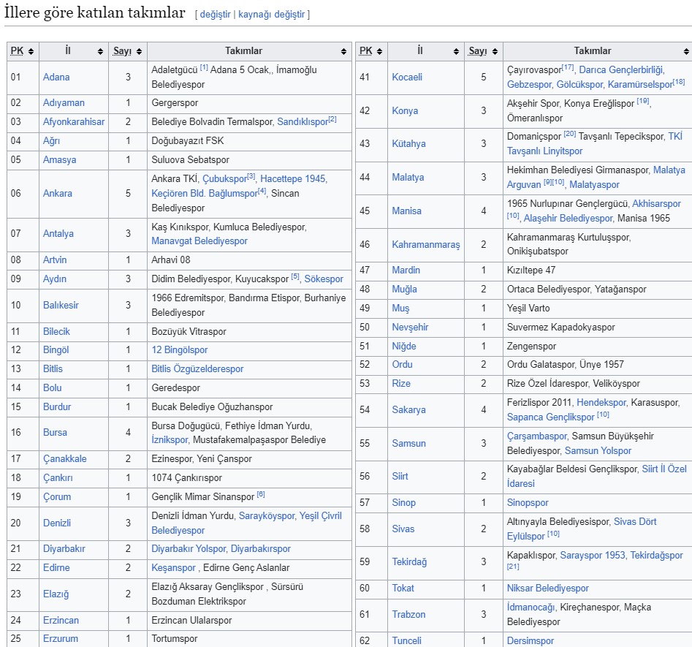Open the Tunceli province link
Screen dimensions: 692x647
pyautogui.click(x=406, y=641)
